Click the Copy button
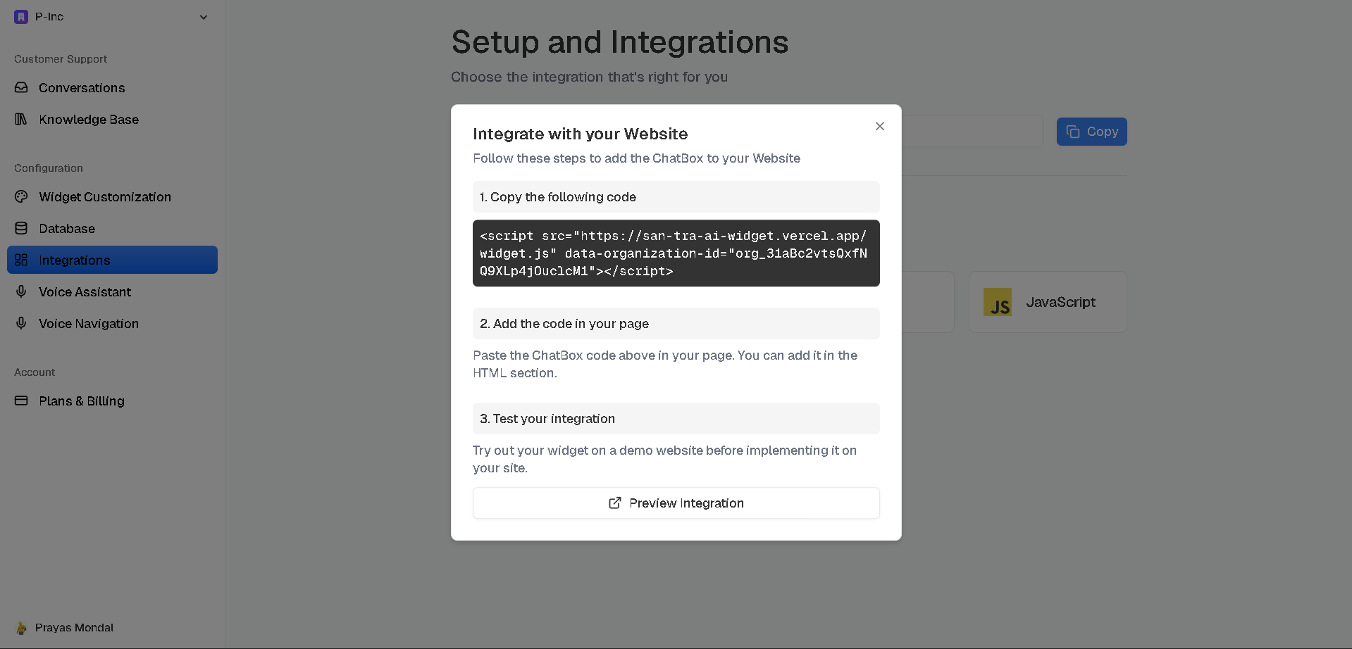The width and height of the screenshot is (1352, 649). tap(1091, 131)
